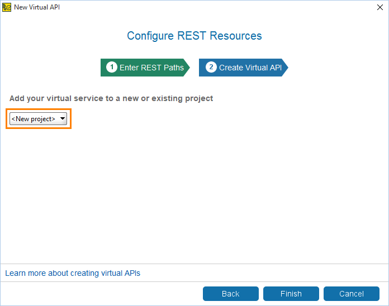Click the 'Add your virtual service' label
Image resolution: width=389 pixels, height=306 pixels.
[111, 98]
